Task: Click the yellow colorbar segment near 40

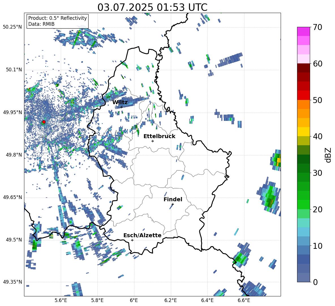Action: pos(303,132)
